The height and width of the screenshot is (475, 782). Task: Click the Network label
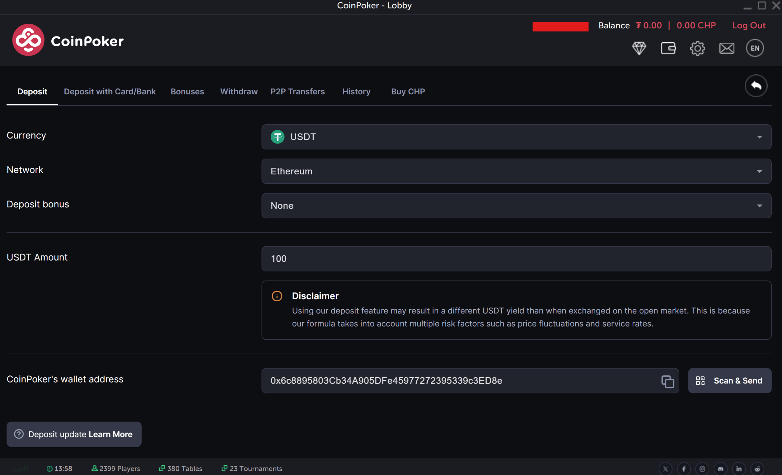(25, 170)
